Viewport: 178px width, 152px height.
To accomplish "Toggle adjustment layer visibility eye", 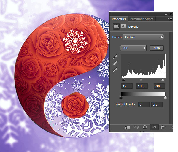I will [x=154, y=127].
